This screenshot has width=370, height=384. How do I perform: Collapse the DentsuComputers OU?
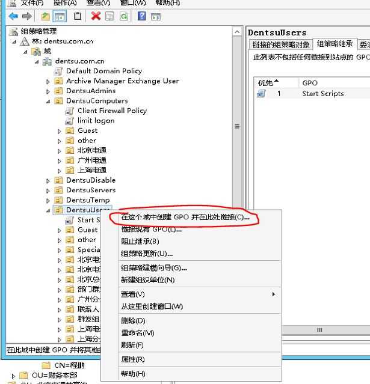coord(48,102)
